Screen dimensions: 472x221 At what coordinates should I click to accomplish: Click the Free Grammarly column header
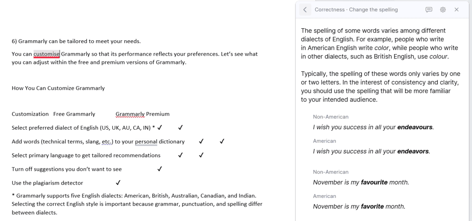coord(74,114)
